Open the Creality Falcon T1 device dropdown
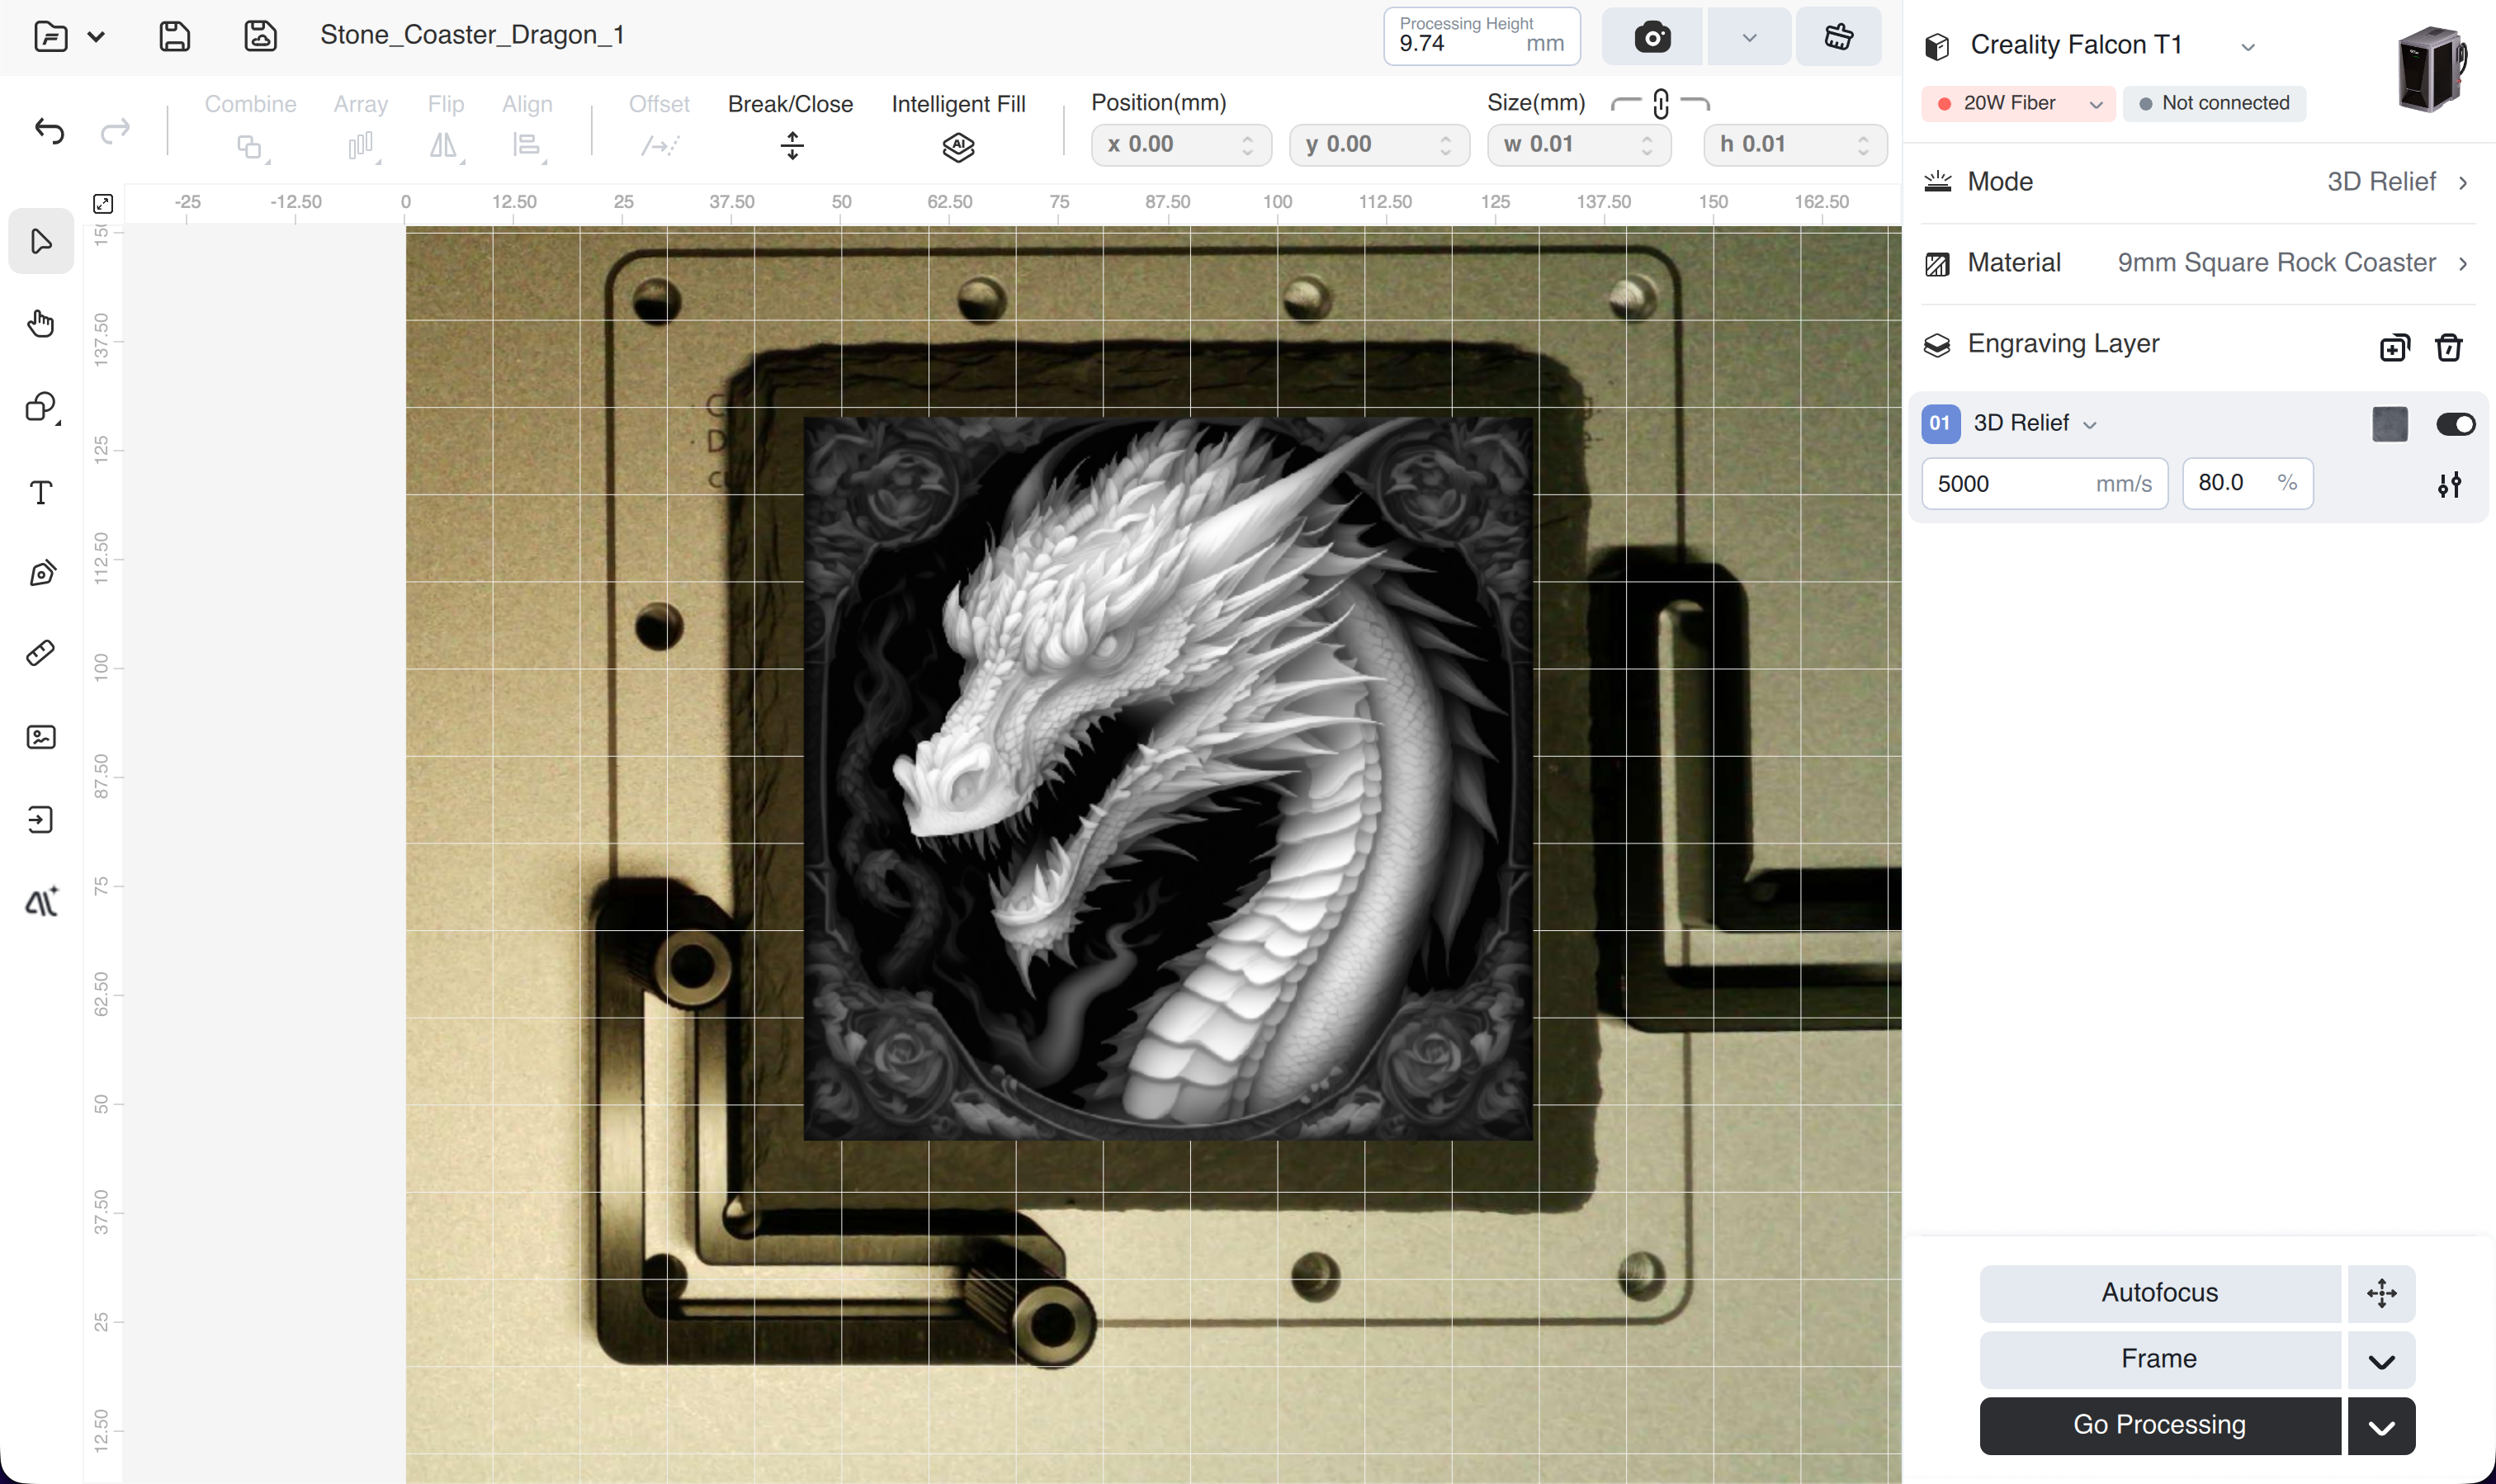Viewport: 2496px width, 1484px height. coord(2248,47)
